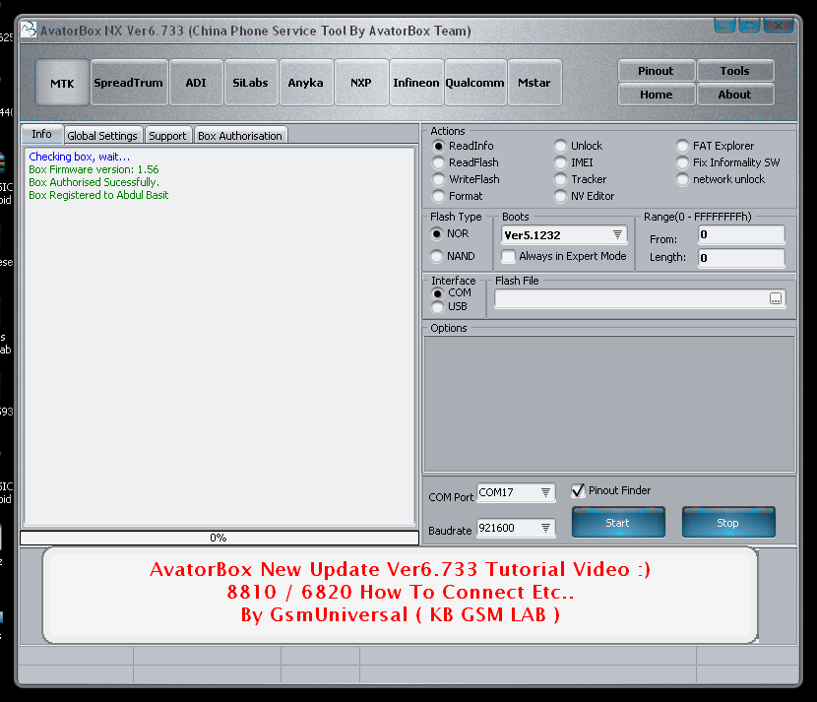
Task: Go to Home button
Action: [656, 95]
